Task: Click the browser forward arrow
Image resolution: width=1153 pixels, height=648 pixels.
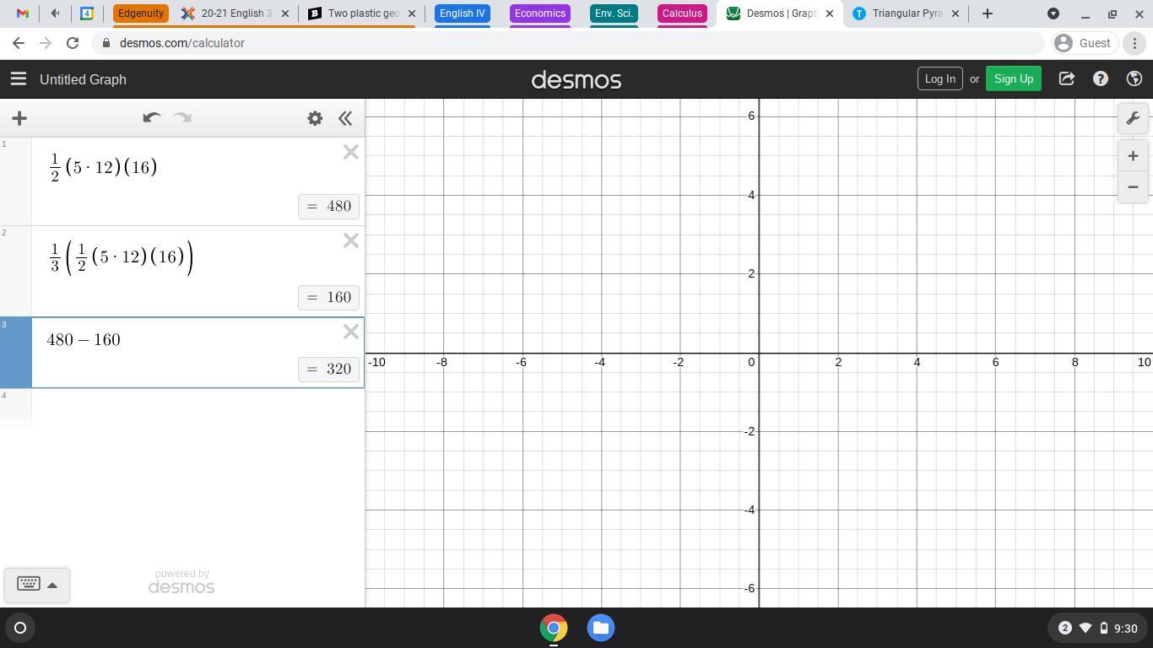Action: 46,43
